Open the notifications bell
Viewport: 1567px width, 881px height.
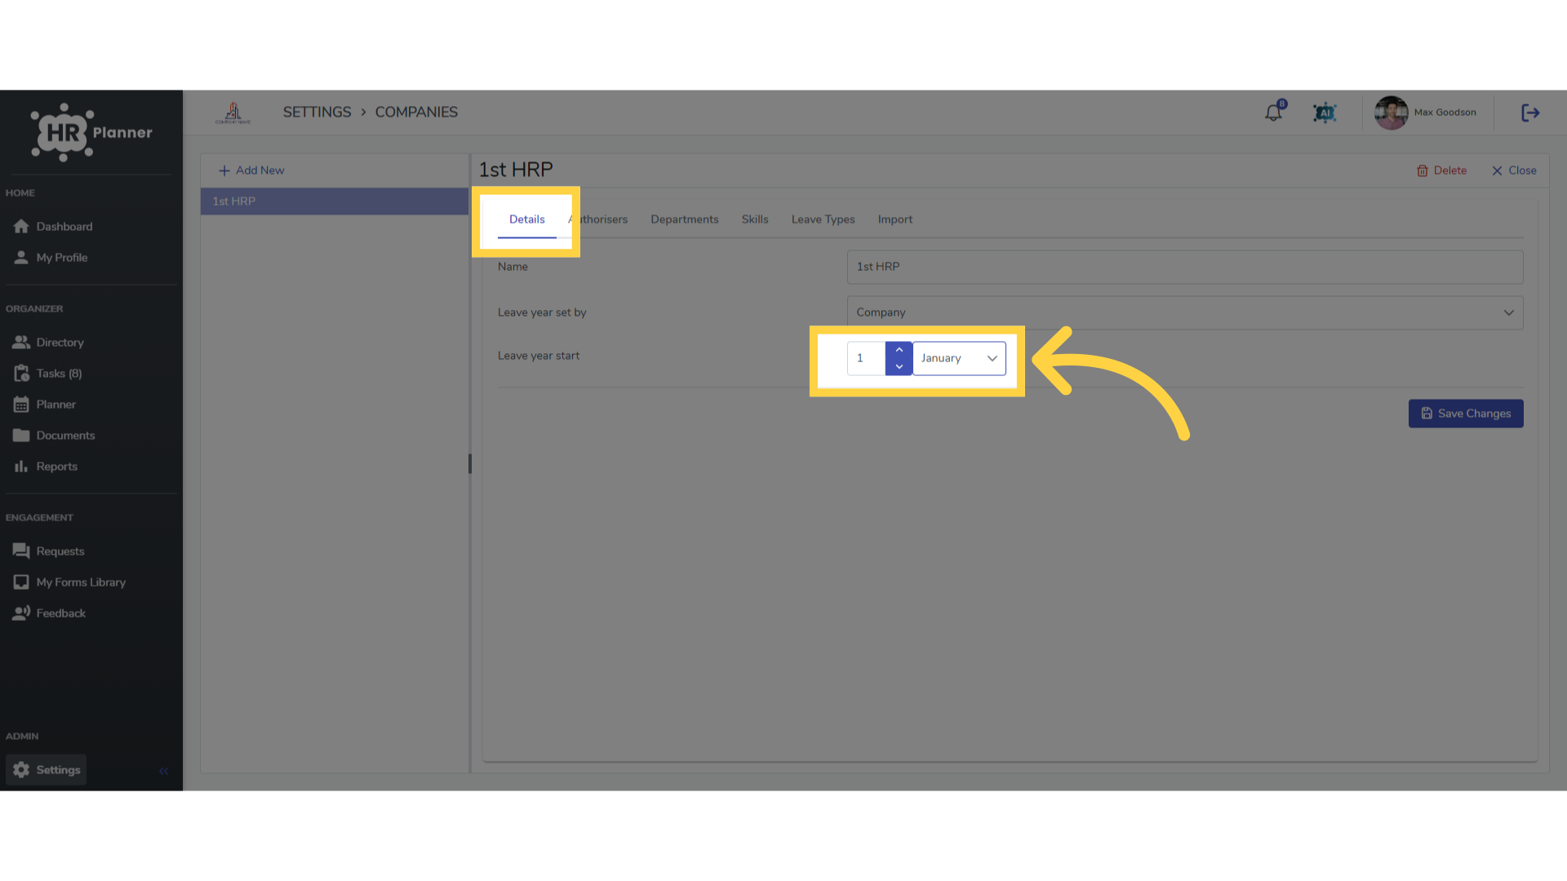pos(1273,113)
